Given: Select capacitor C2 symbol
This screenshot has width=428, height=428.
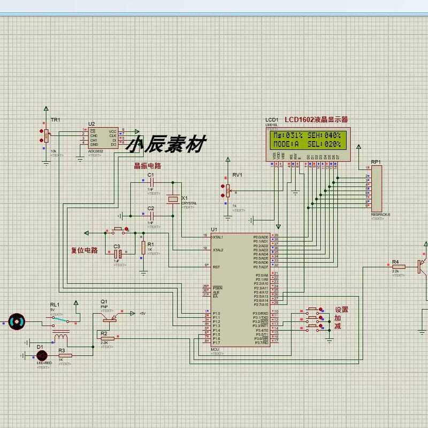Looking at the screenshot, I should pyautogui.click(x=152, y=216).
